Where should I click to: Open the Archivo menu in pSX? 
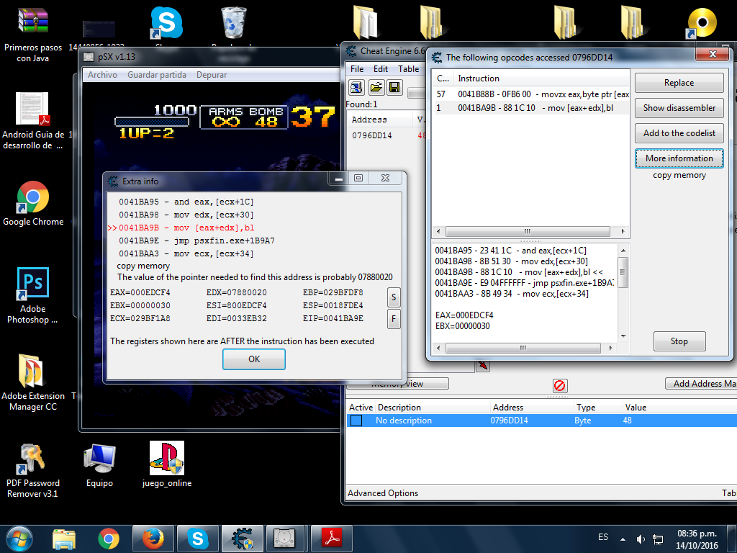click(x=102, y=75)
